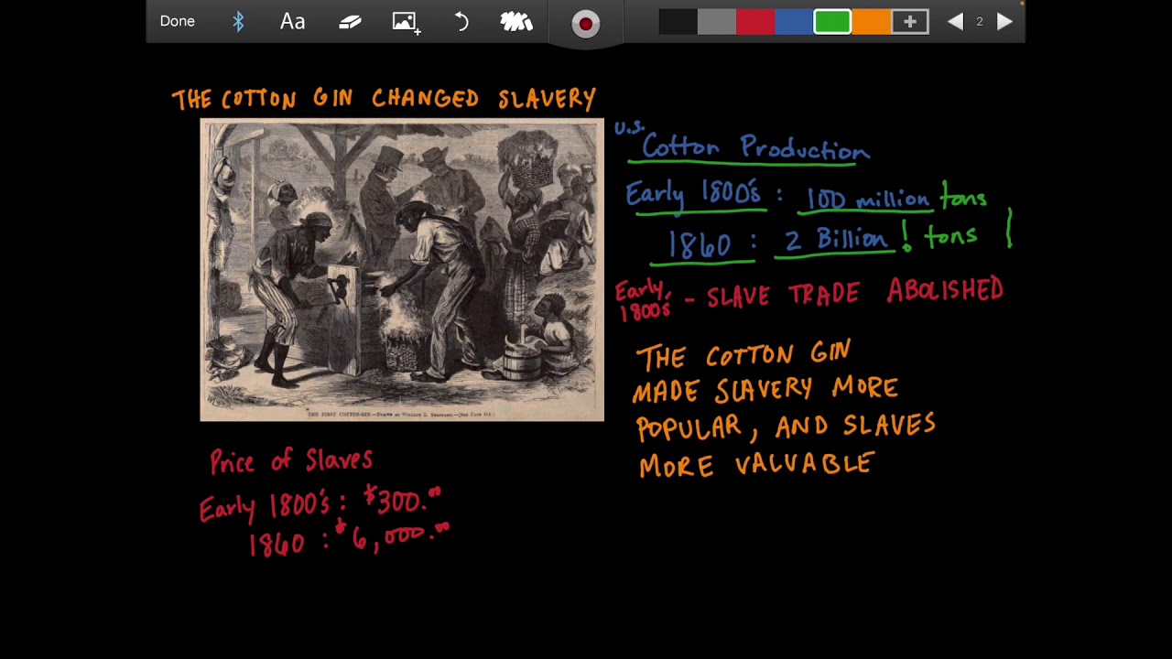Tap the '100 million' handwritten figure
The height and width of the screenshot is (659, 1172).
point(867,199)
